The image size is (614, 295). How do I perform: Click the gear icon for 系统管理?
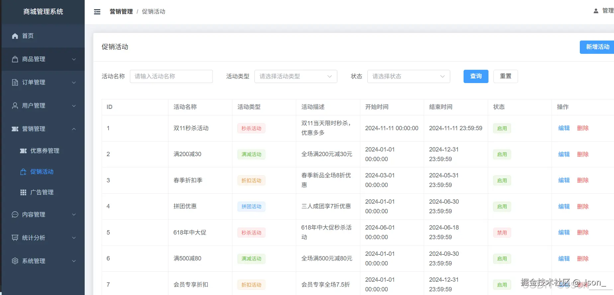coord(15,261)
